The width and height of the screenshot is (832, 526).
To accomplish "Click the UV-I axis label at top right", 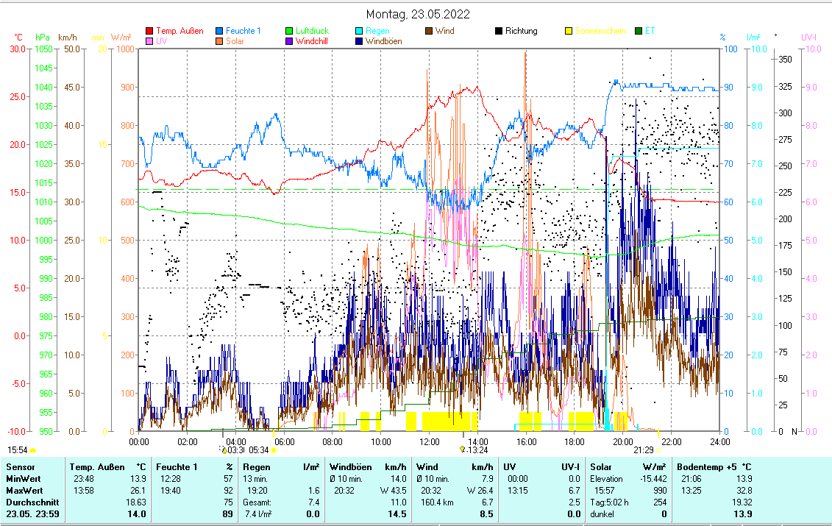I will [808, 37].
